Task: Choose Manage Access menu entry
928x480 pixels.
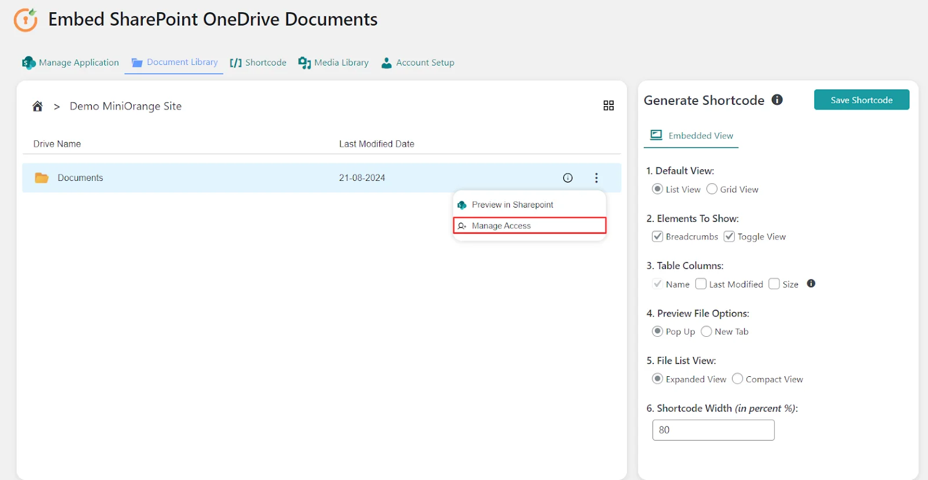Action: tap(530, 226)
